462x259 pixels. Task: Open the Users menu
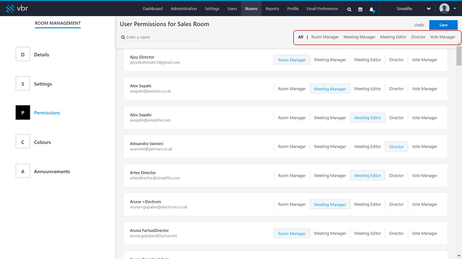pyautogui.click(x=232, y=8)
